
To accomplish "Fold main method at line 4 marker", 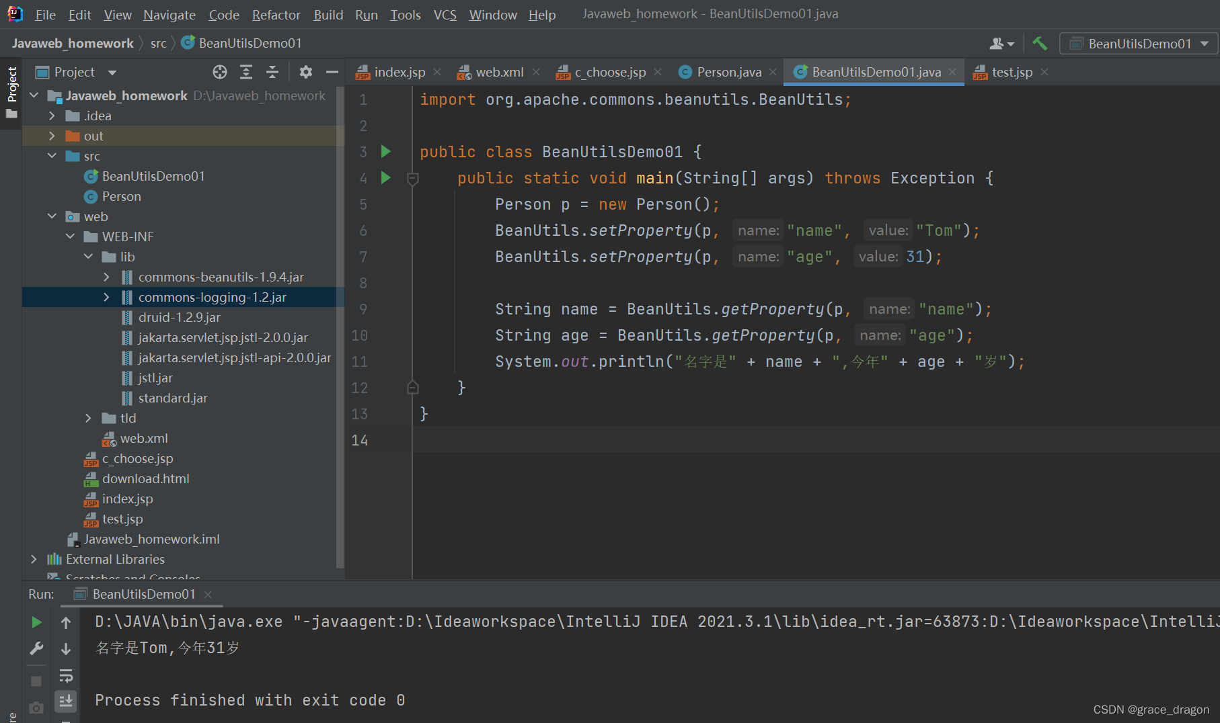I will pyautogui.click(x=413, y=178).
